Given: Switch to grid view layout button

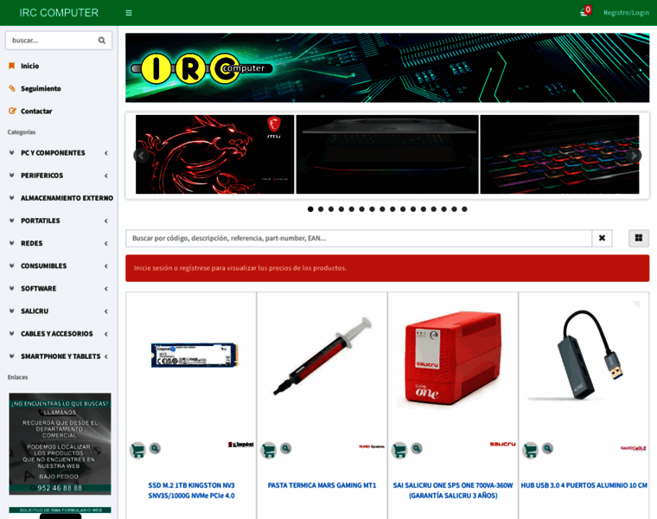Looking at the screenshot, I should pyautogui.click(x=639, y=238).
